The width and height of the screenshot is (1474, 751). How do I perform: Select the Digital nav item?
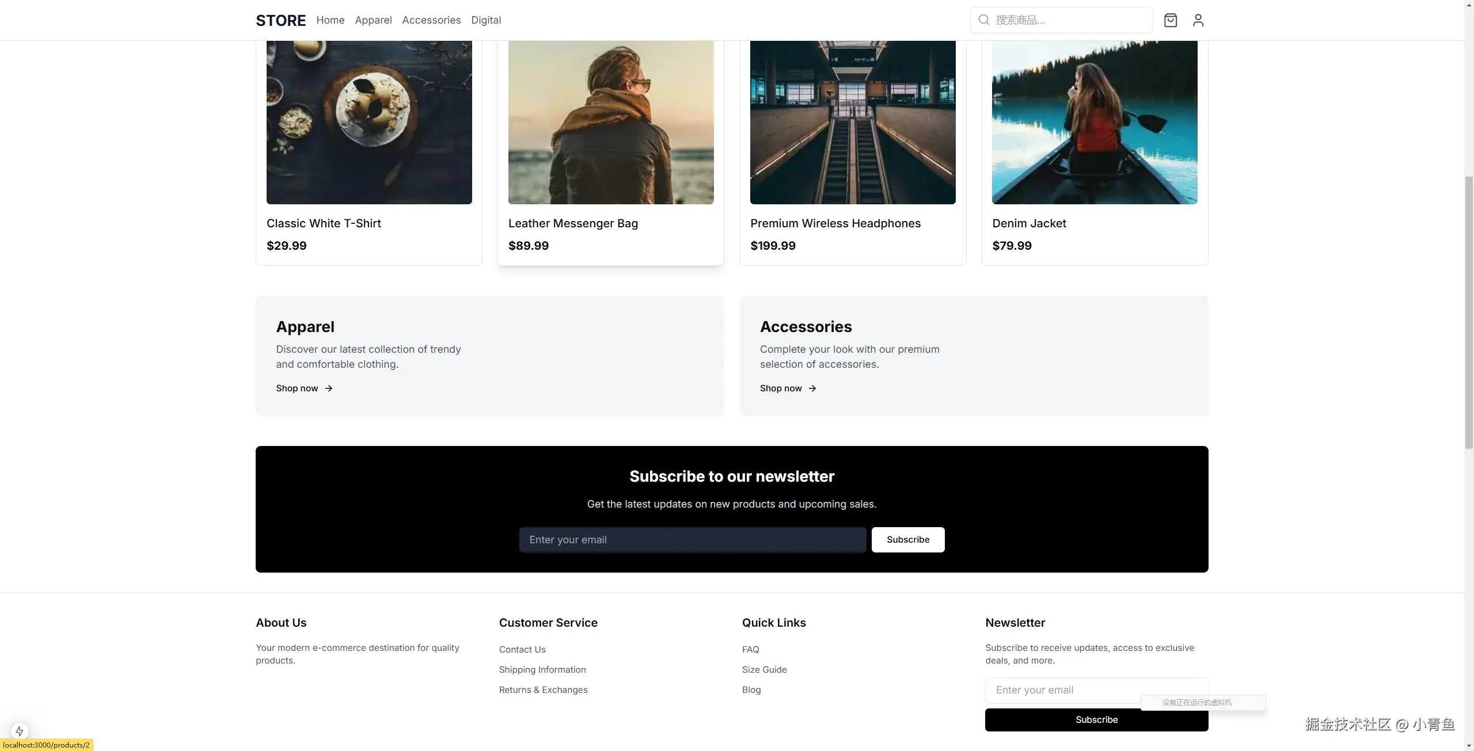pyautogui.click(x=486, y=20)
